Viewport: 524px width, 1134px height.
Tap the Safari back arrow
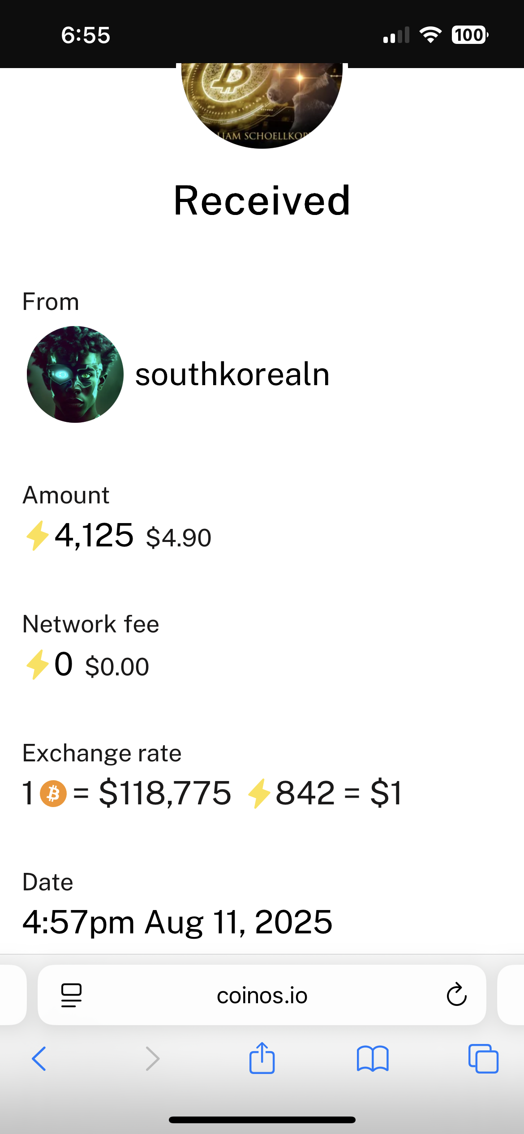tap(39, 1059)
